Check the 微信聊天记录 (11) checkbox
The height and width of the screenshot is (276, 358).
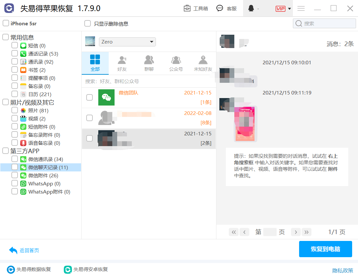(15, 167)
